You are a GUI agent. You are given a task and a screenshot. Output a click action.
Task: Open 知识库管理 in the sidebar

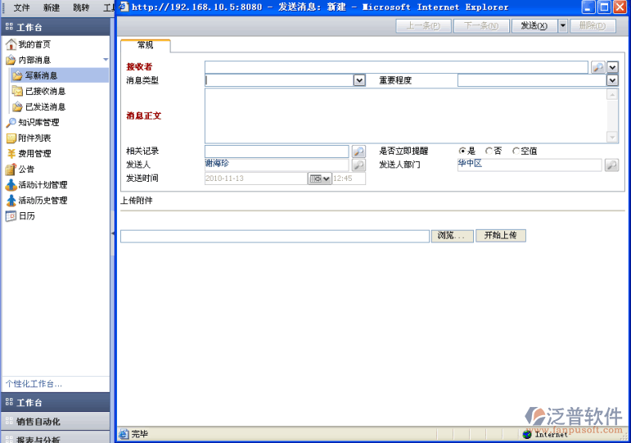click(x=38, y=123)
